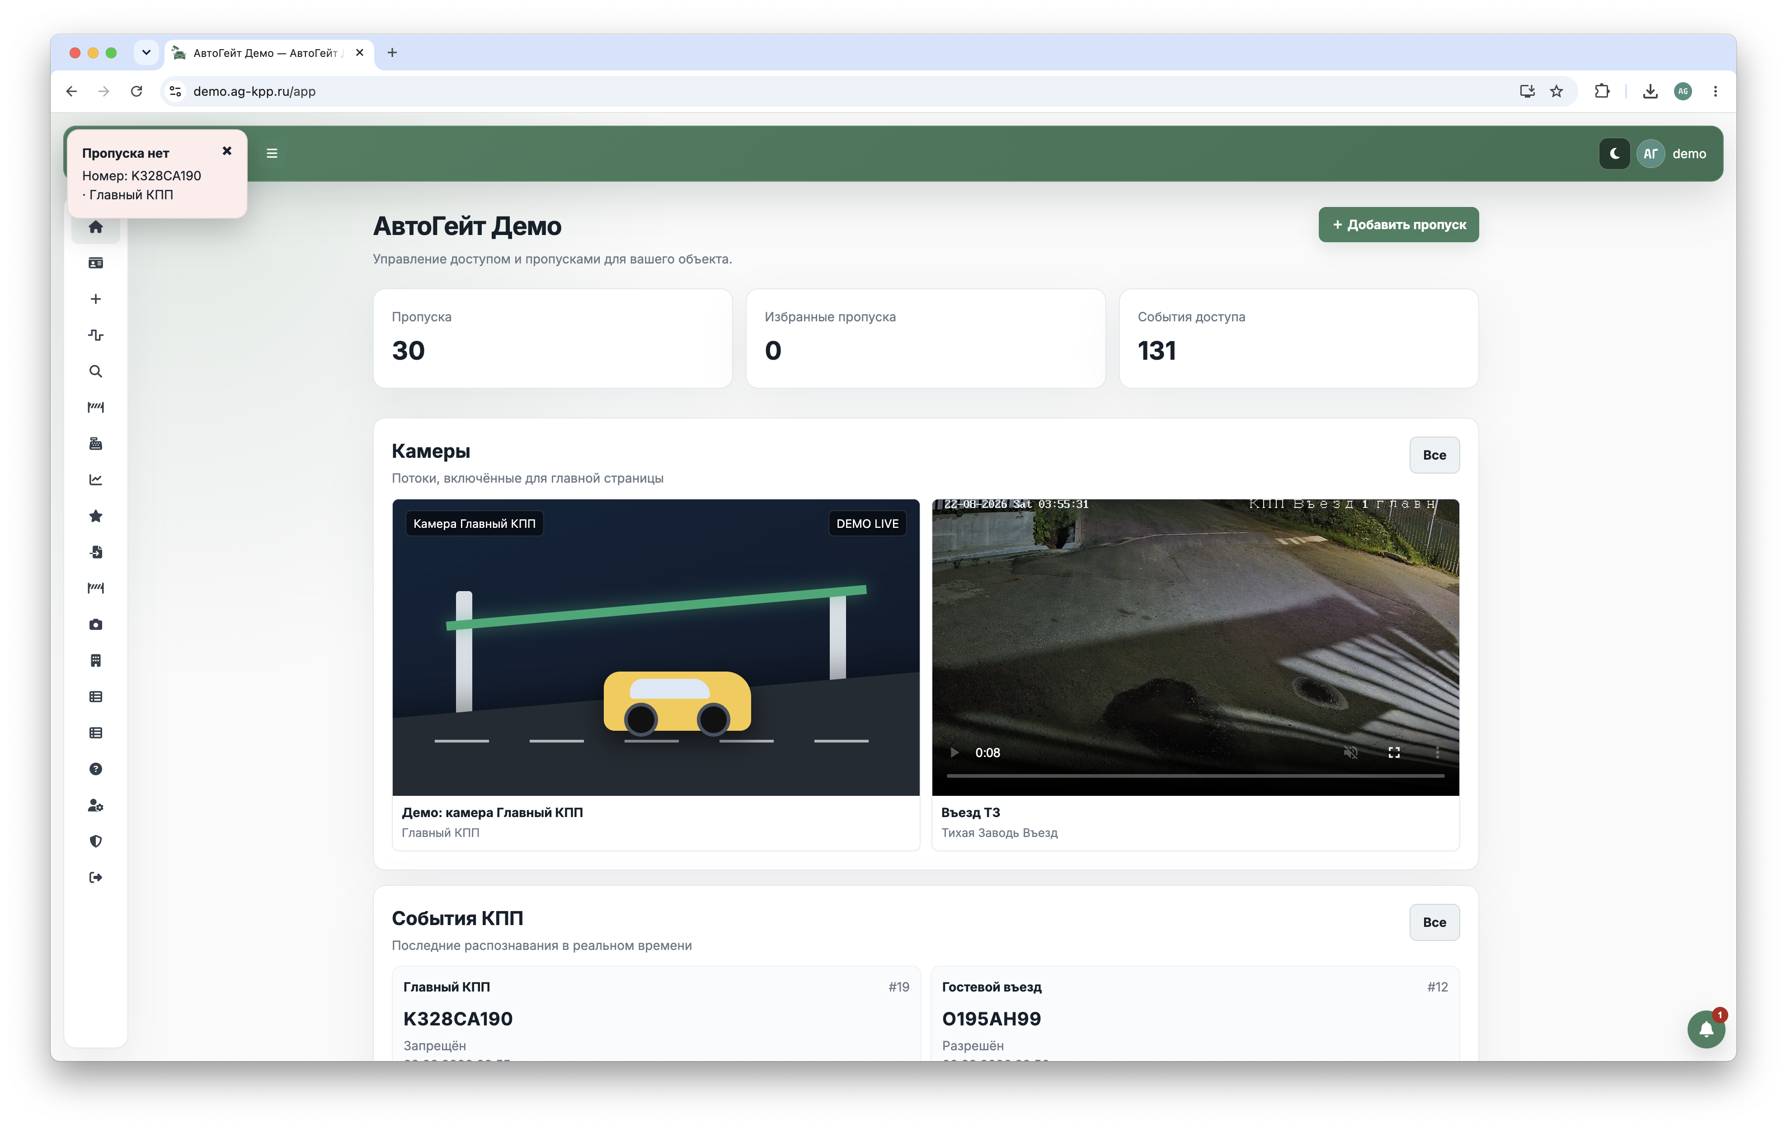The image size is (1787, 1128).
Task: Click the 'Тихая Заводь Въезд' caption
Action: pos(1000,832)
